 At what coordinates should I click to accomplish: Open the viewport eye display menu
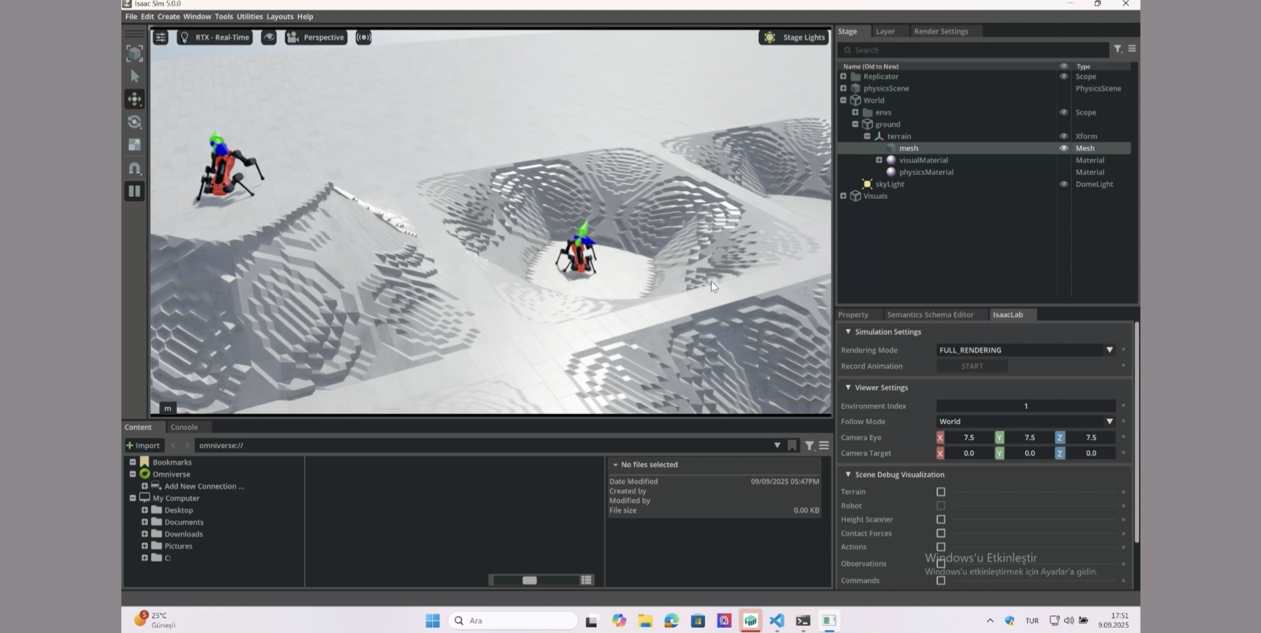click(x=269, y=37)
